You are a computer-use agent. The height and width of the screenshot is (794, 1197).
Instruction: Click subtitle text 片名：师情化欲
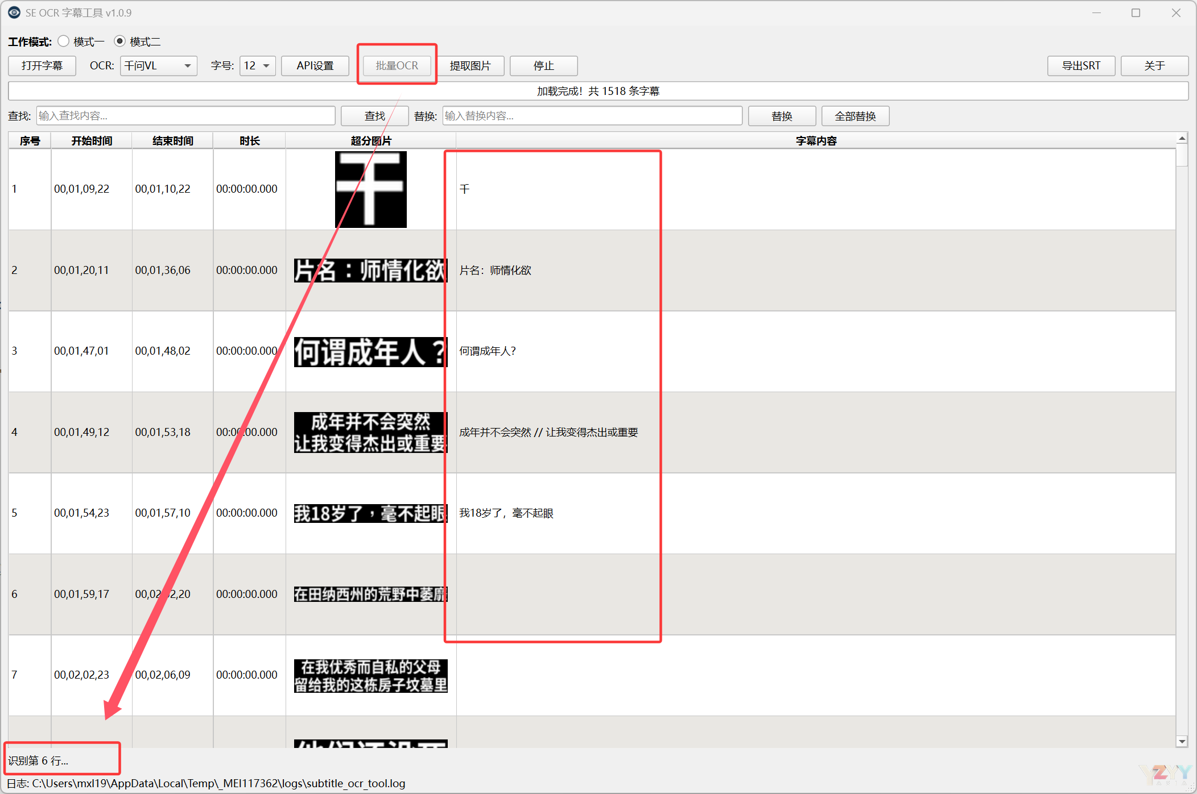tap(496, 271)
